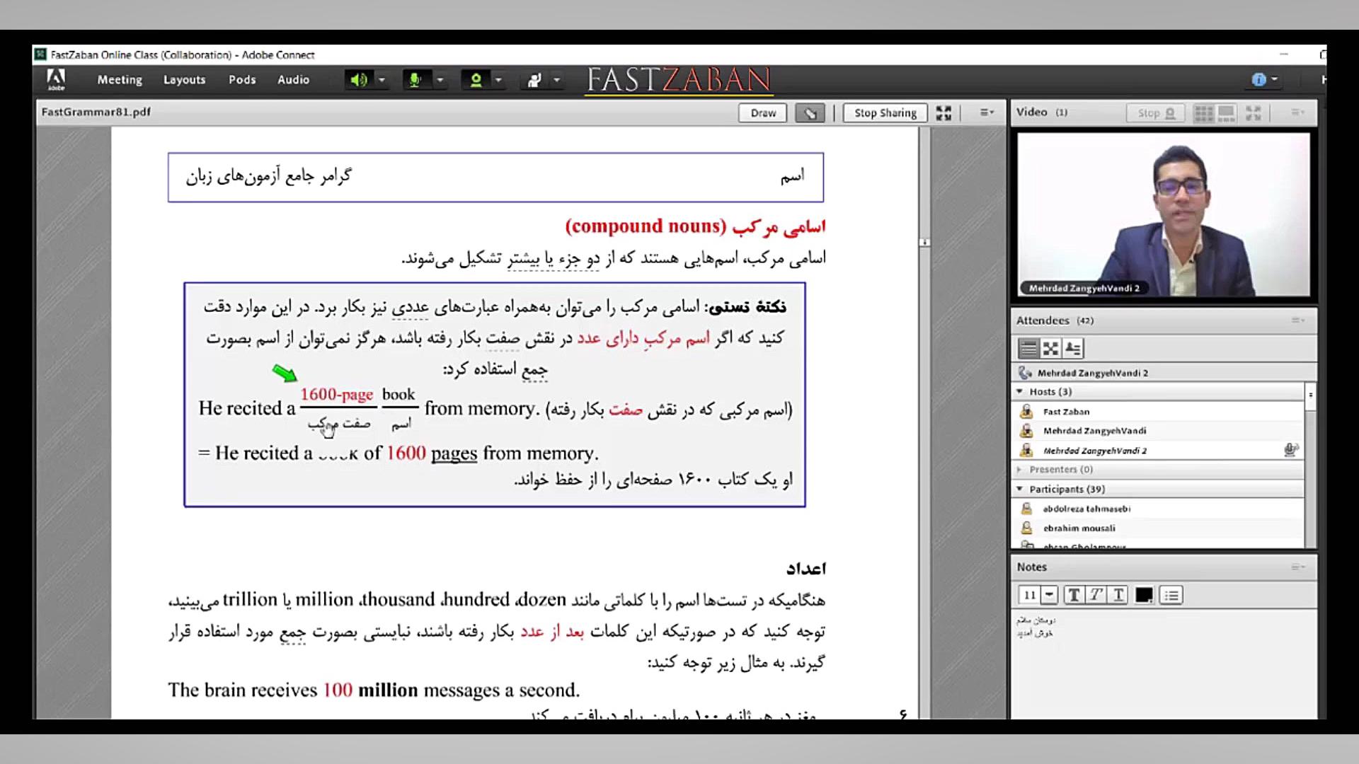1359x764 pixels.
Task: Toggle the speaker audio icon
Action: [x=359, y=80]
